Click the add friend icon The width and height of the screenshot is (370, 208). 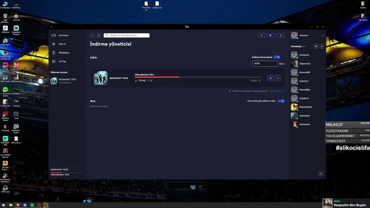tap(322, 46)
